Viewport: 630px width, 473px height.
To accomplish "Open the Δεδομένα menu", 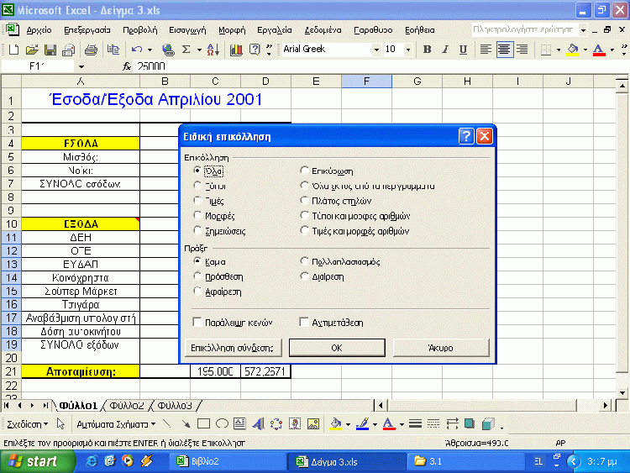I will coord(323,30).
